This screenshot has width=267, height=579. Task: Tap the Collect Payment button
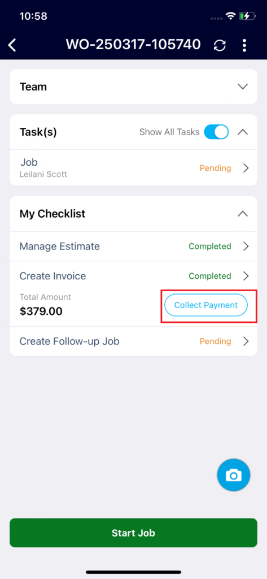coord(206,305)
